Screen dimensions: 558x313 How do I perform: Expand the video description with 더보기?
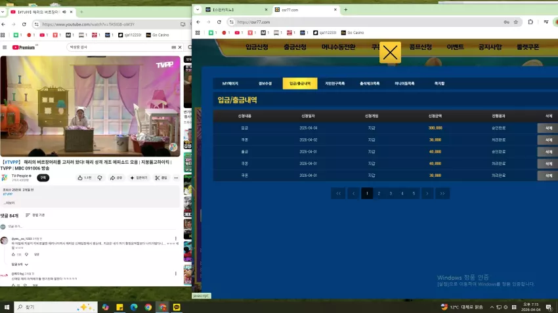point(9,203)
